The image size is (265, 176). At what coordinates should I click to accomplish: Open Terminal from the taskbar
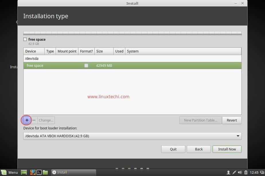[x=39, y=172]
